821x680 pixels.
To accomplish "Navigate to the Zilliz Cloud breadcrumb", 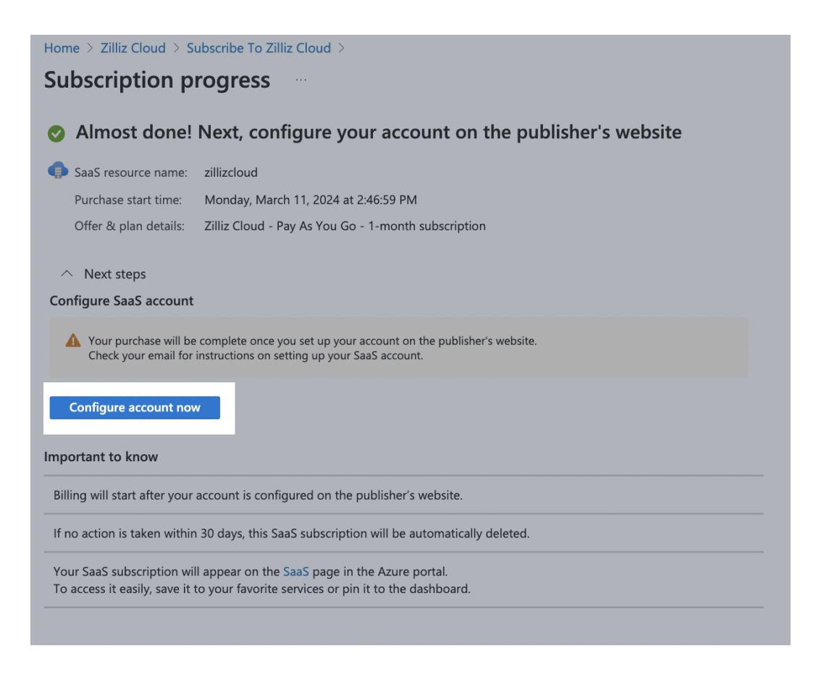I will click(x=132, y=48).
